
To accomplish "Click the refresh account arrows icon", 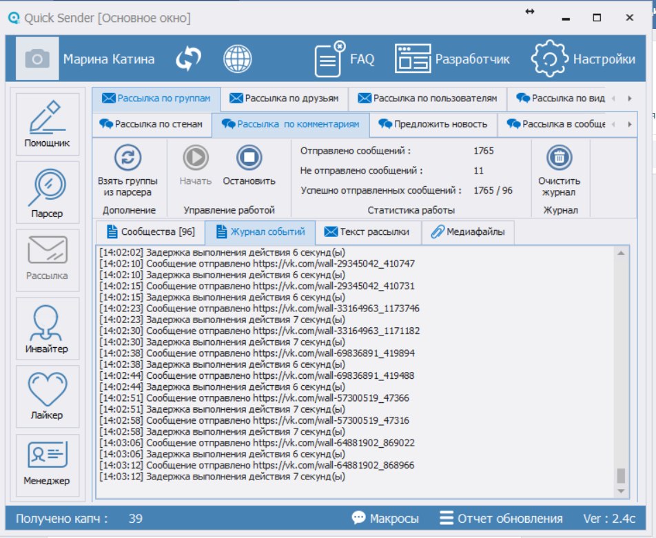I will click(x=187, y=59).
